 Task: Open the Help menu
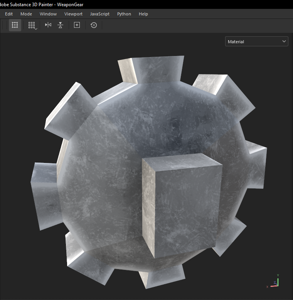pos(143,14)
